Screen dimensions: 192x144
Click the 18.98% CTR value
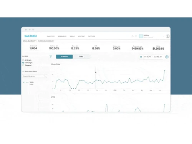pyautogui.click(x=96, y=48)
